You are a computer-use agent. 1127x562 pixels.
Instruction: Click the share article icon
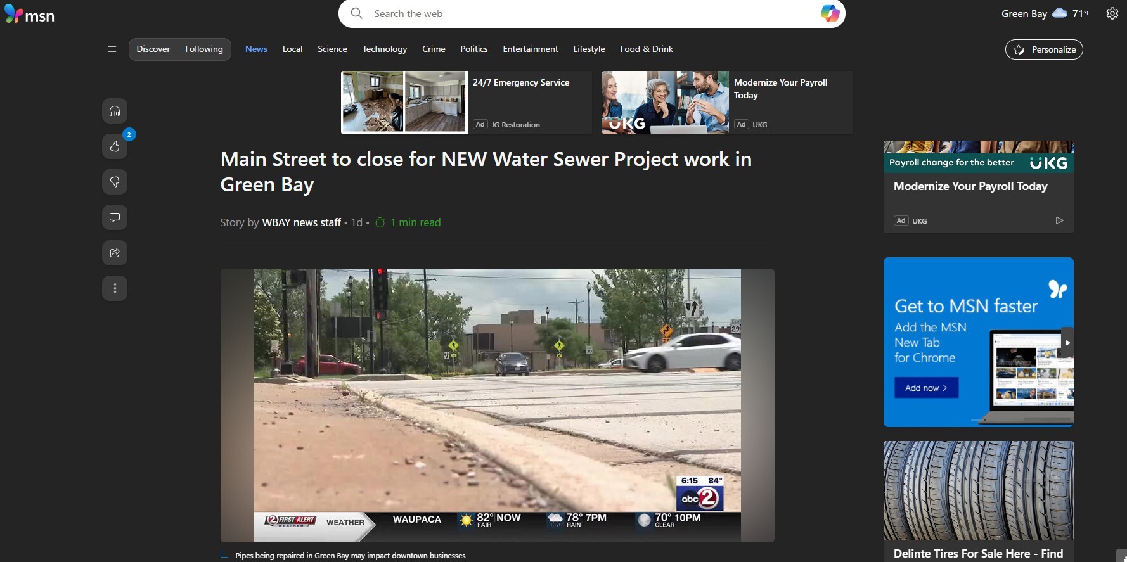115,253
